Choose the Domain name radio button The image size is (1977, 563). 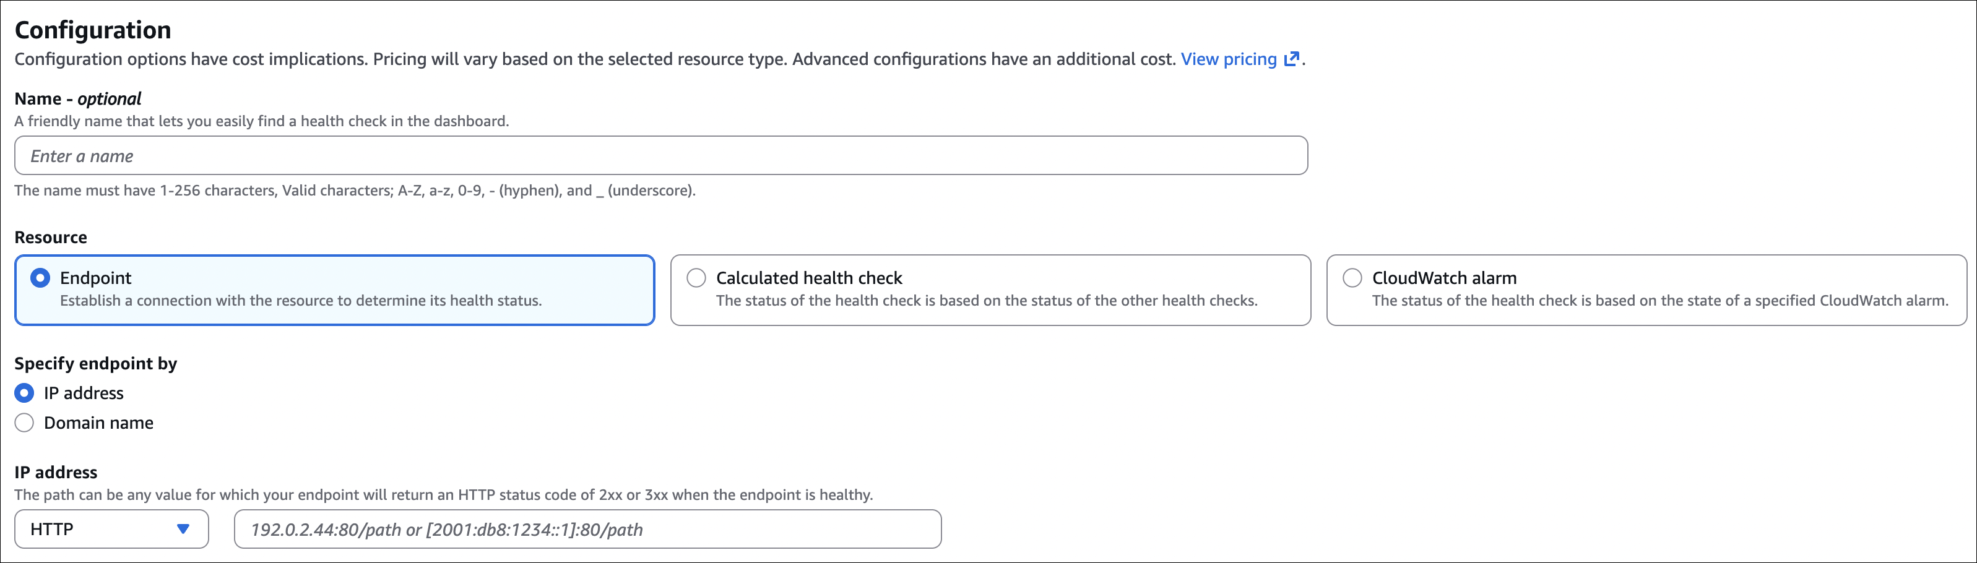[25, 423]
